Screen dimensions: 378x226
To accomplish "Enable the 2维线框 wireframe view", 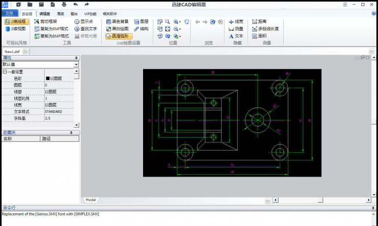I will [x=17, y=21].
